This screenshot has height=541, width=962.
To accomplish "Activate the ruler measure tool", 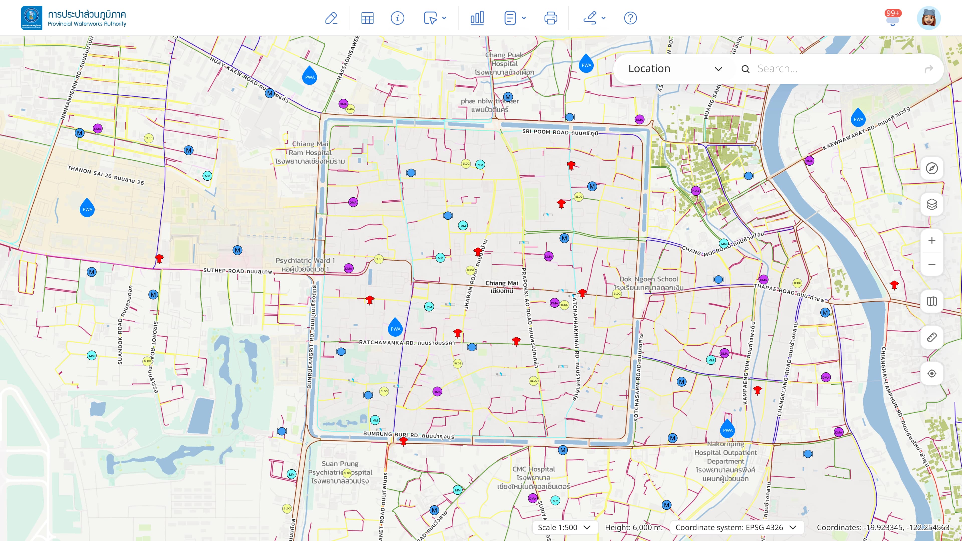I will click(x=932, y=337).
